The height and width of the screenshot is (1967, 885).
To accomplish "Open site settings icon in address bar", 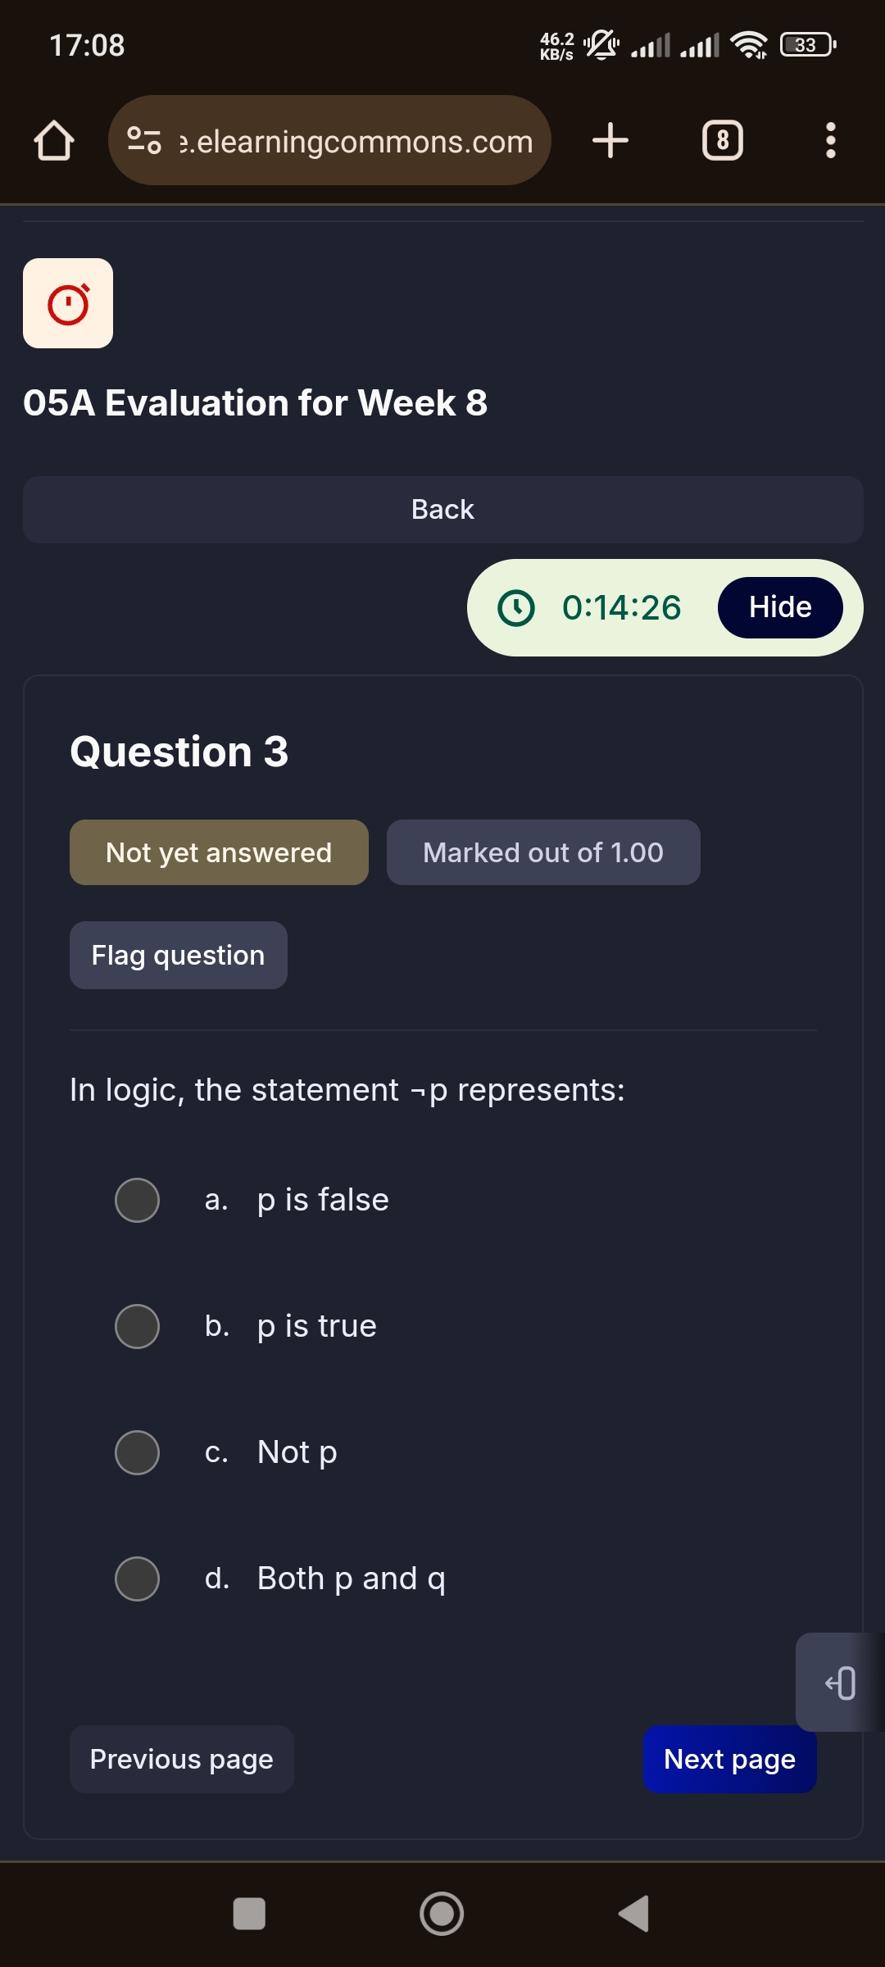I will tap(144, 140).
